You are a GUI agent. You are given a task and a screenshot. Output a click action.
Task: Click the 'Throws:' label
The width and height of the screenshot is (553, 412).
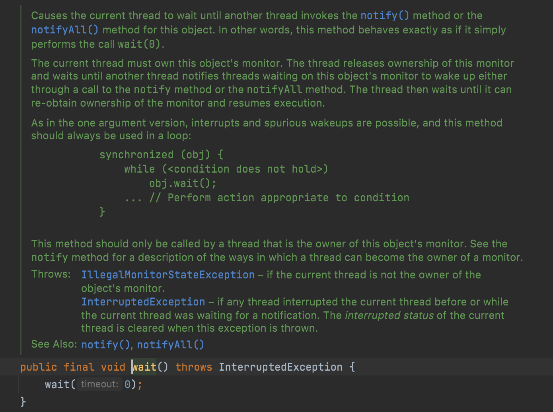pyautogui.click(x=51, y=274)
